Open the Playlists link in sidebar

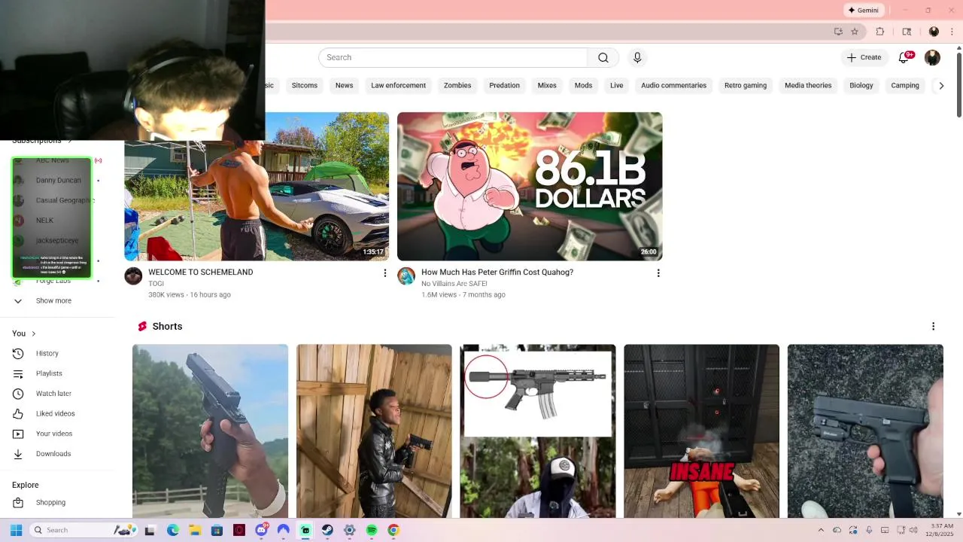[x=49, y=373]
